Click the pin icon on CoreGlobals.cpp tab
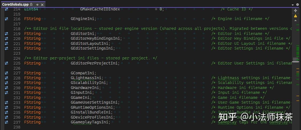301x130 pixels. 37,5
